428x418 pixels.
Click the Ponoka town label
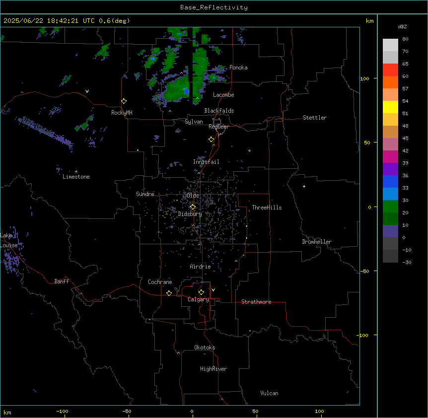click(x=238, y=68)
